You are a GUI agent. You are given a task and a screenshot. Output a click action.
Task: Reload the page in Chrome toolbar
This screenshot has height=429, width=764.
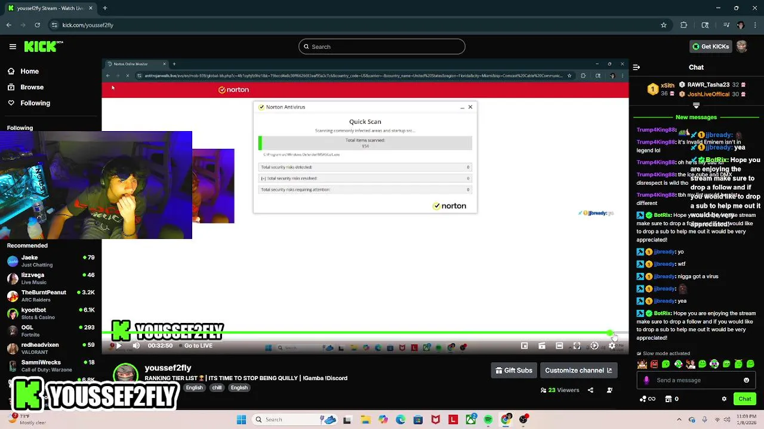point(37,25)
